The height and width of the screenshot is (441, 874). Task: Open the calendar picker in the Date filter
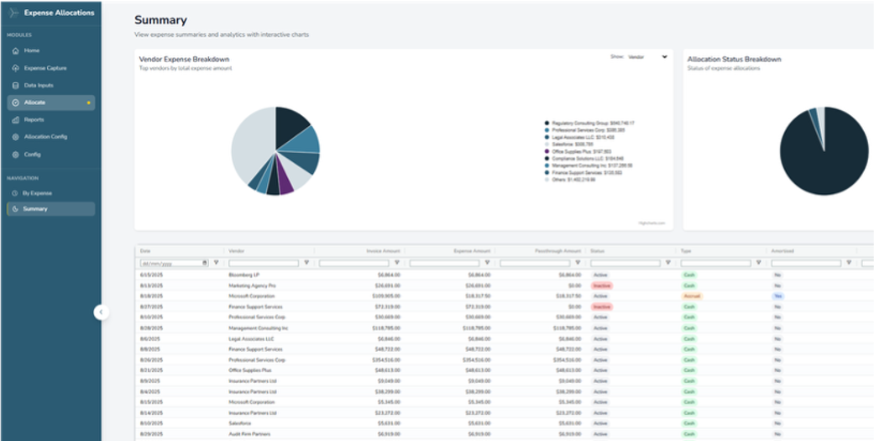204,263
